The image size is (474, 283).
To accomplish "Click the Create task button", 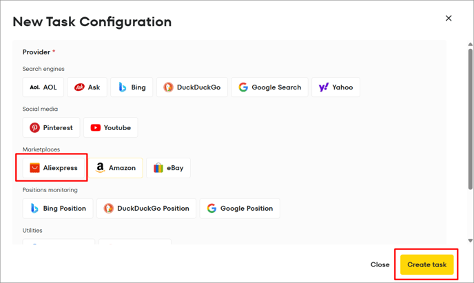I will pos(427,264).
